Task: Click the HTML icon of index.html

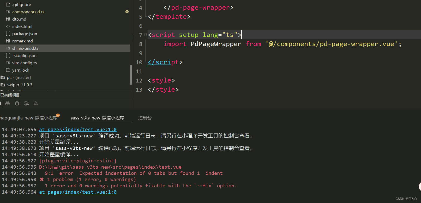Action: click(8, 26)
